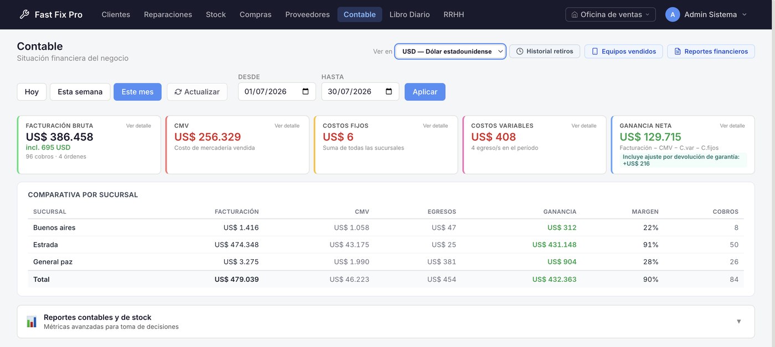Open the Equipos vendidos report
Image resolution: width=775 pixels, height=347 pixels.
[623, 51]
